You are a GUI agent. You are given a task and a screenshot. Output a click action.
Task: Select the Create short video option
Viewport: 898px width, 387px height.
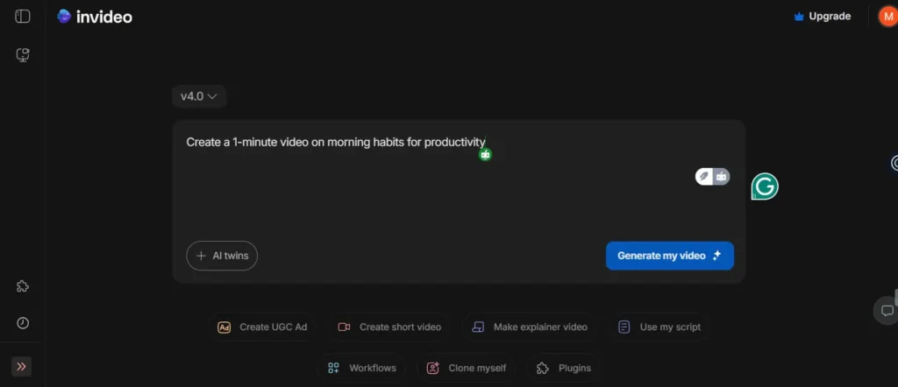390,327
